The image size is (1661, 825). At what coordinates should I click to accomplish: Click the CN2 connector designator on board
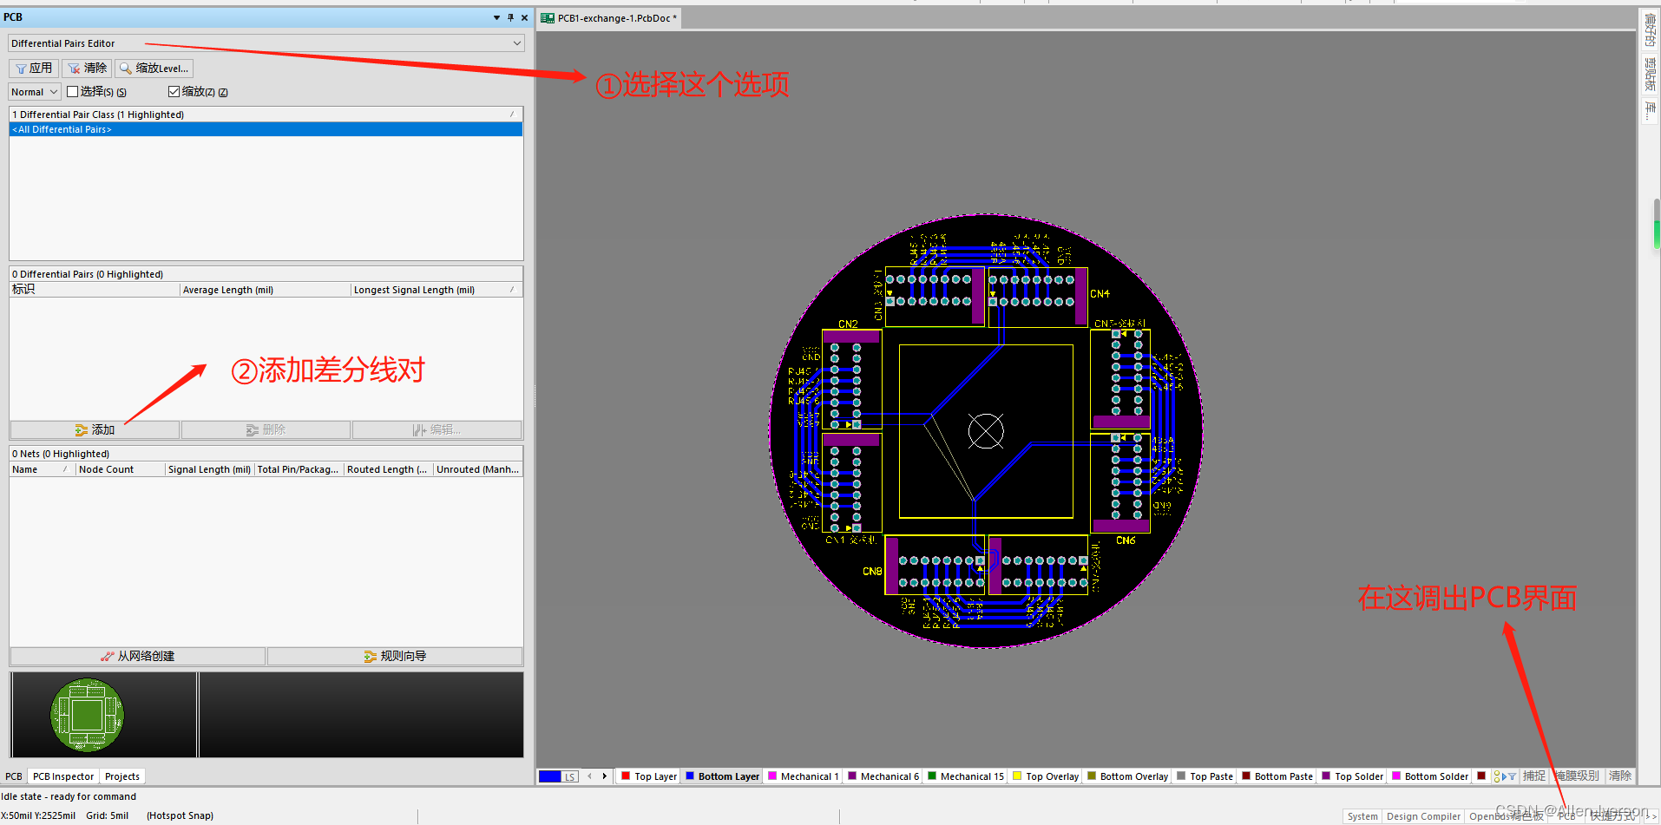point(848,324)
